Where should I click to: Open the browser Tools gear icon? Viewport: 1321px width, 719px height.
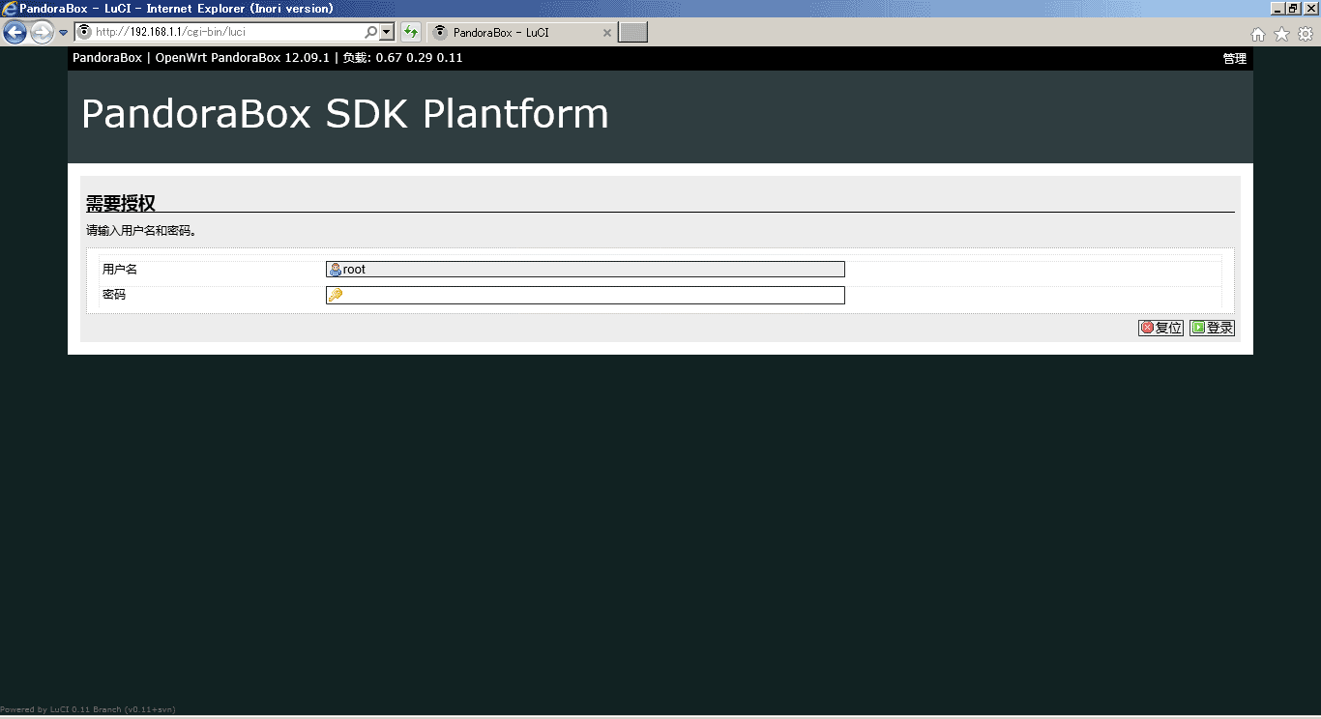pos(1306,34)
